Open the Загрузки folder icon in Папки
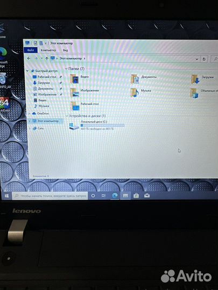The image size is (218, 290). coord(202,79)
